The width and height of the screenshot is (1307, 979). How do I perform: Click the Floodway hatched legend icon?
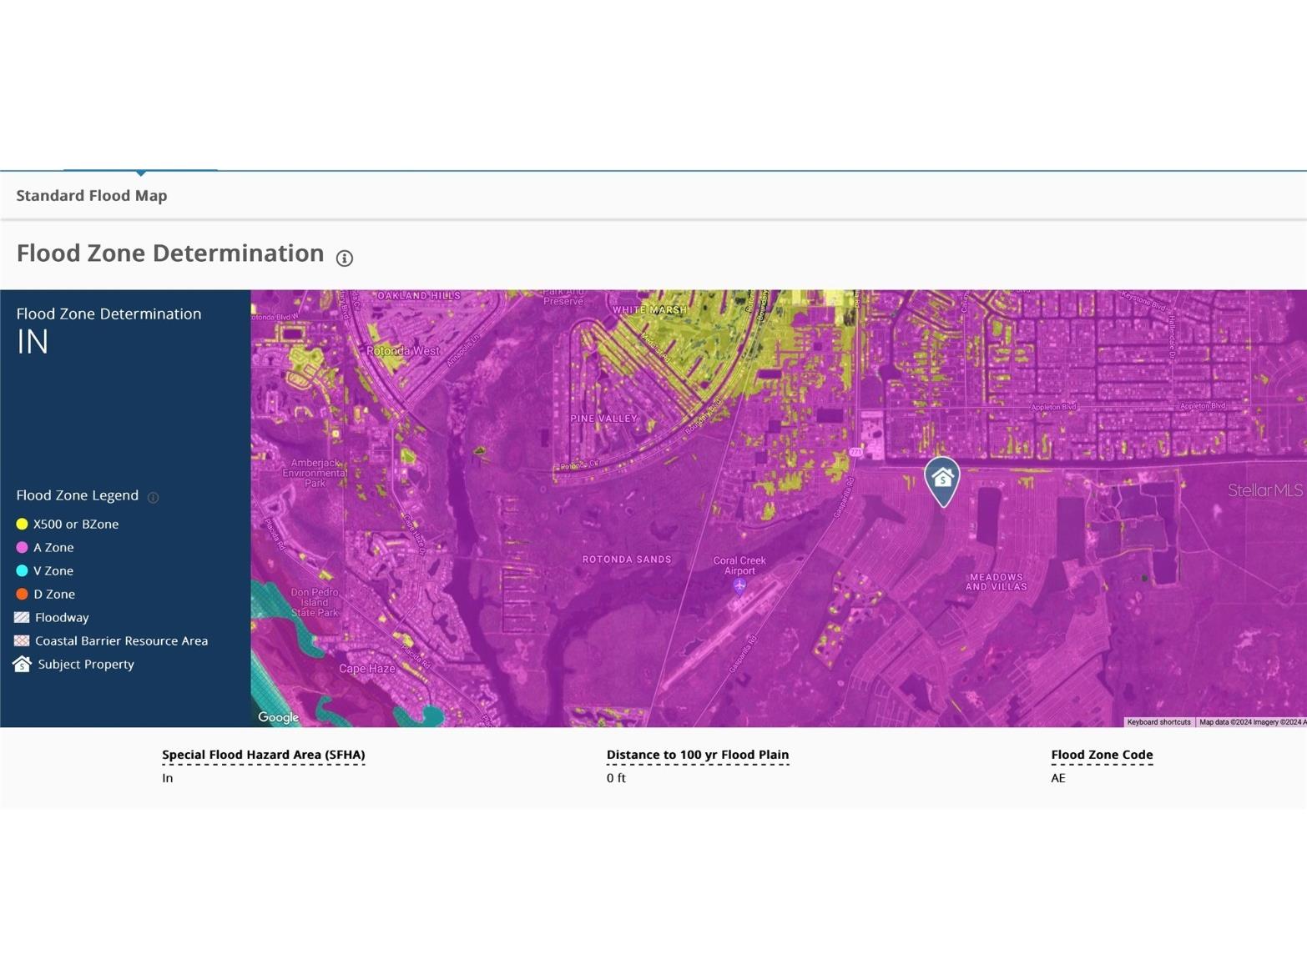23,617
